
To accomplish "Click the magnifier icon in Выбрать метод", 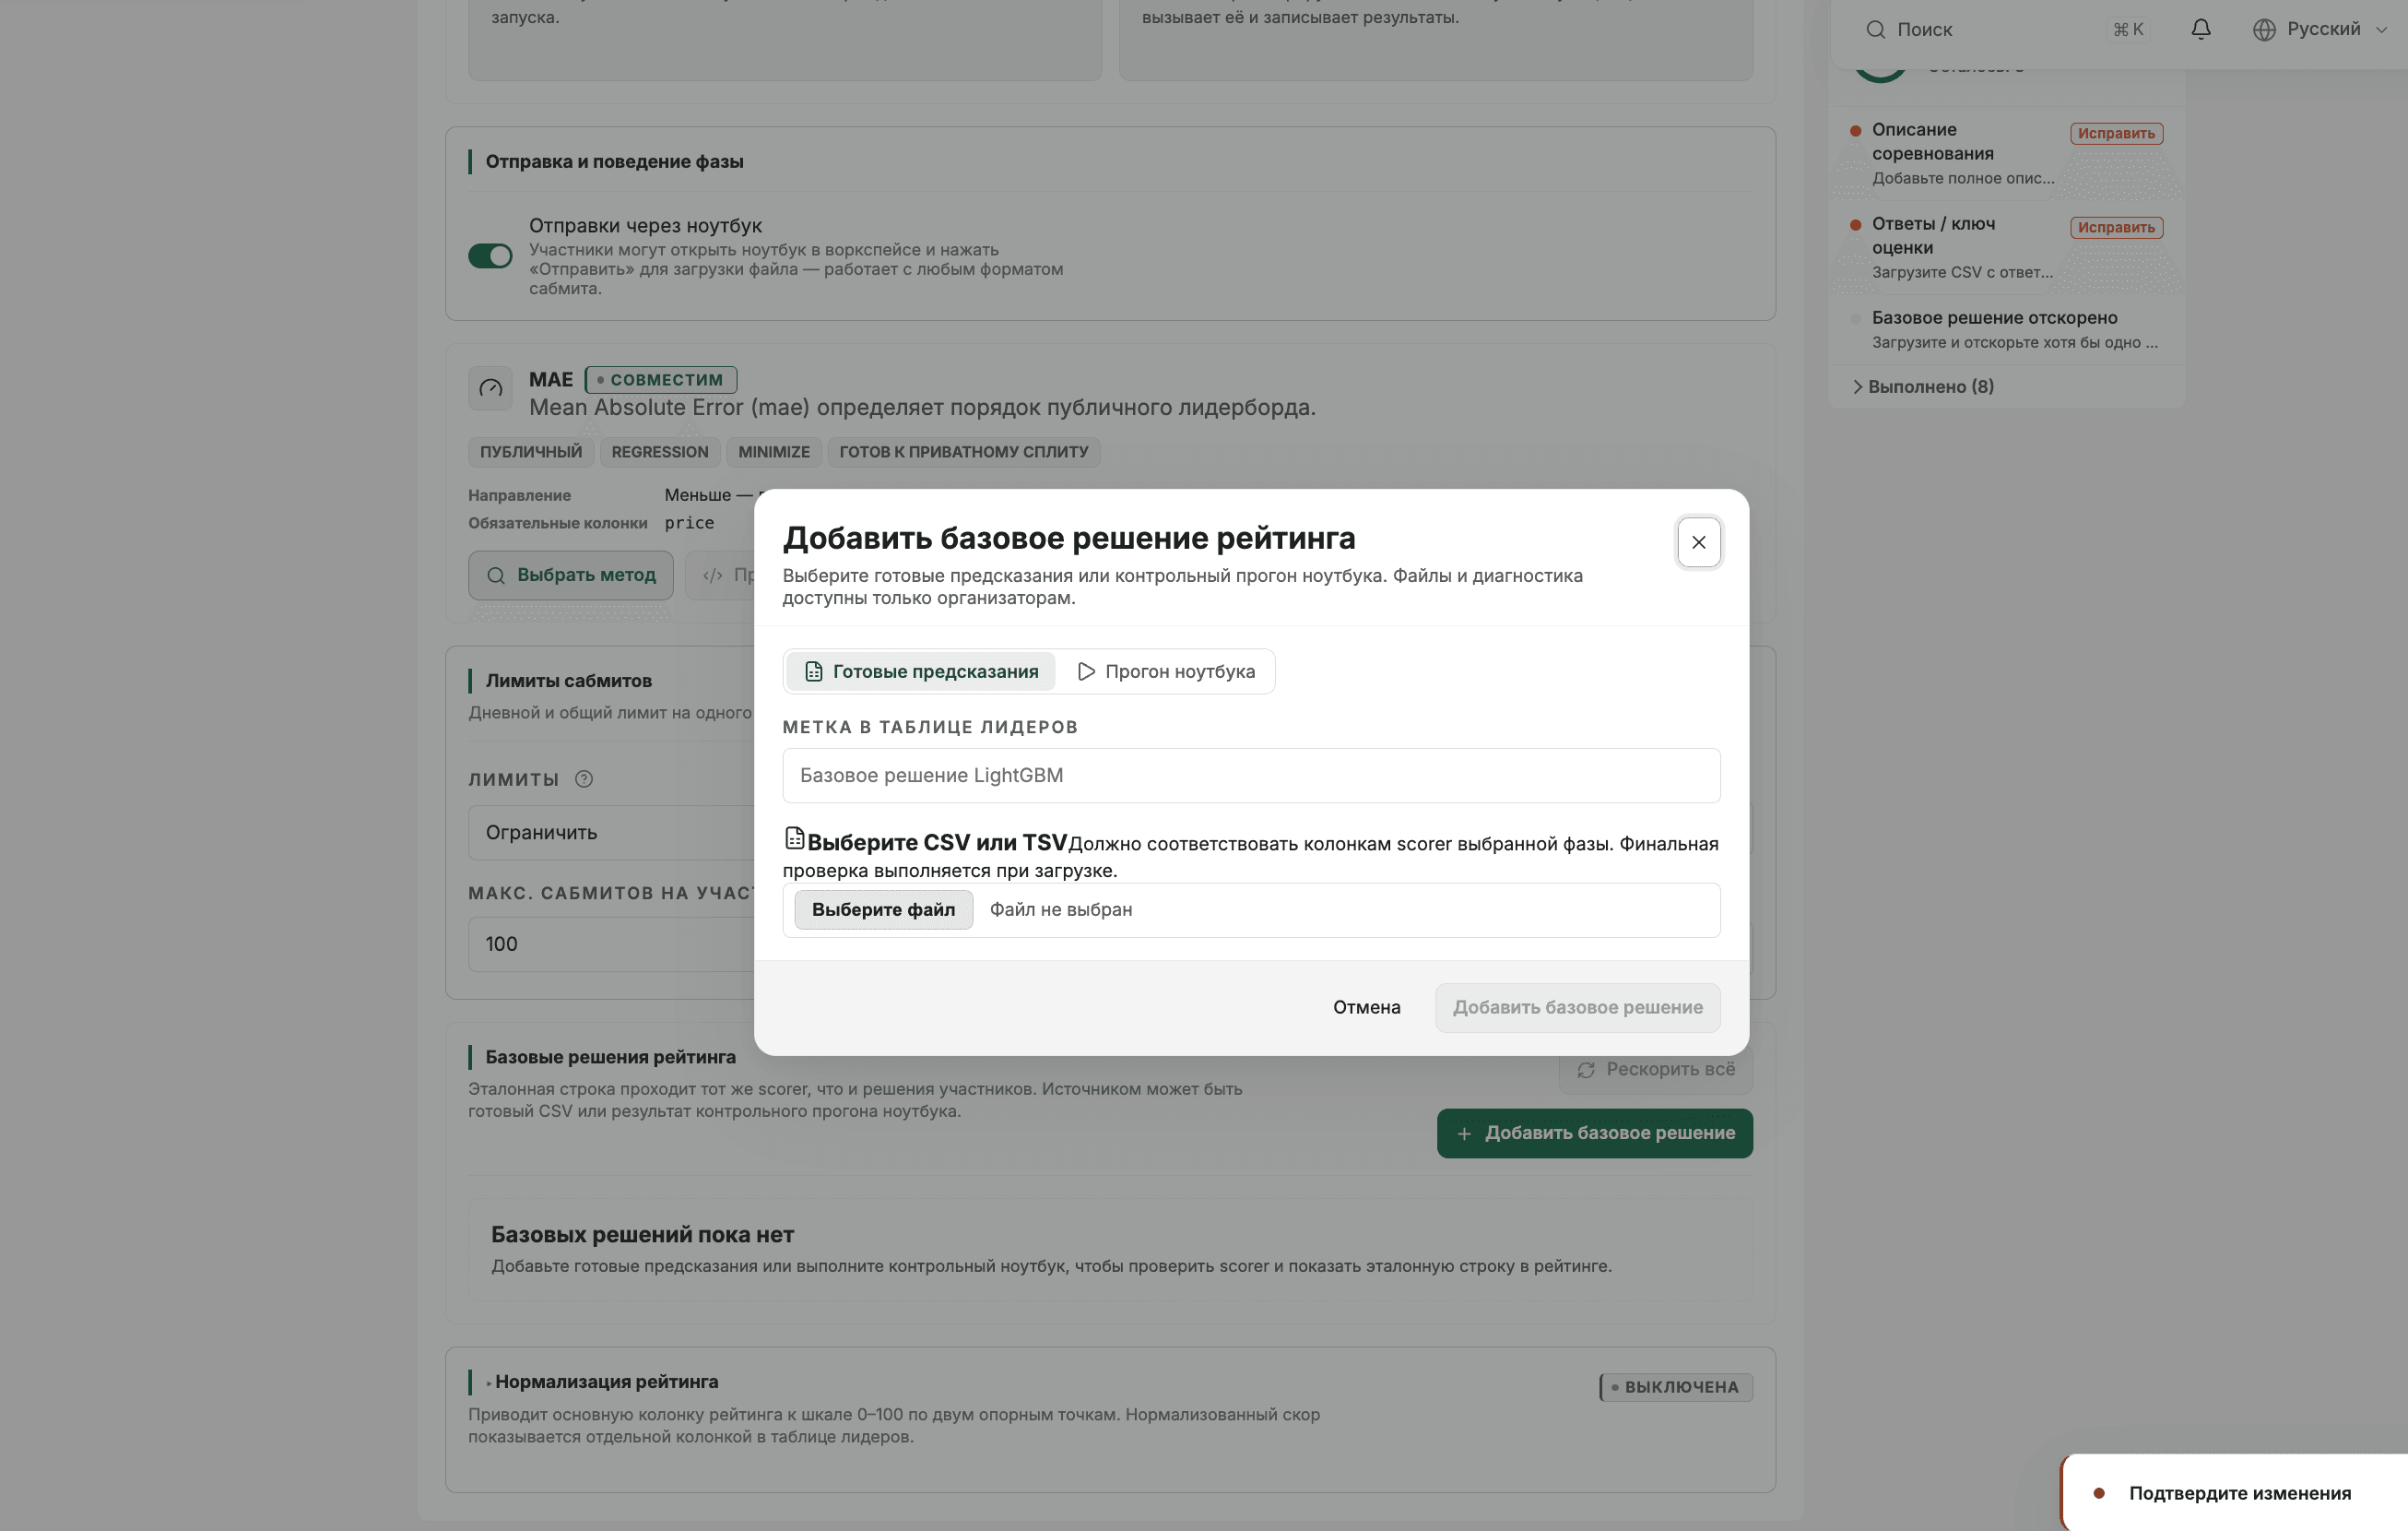I will pos(495,576).
